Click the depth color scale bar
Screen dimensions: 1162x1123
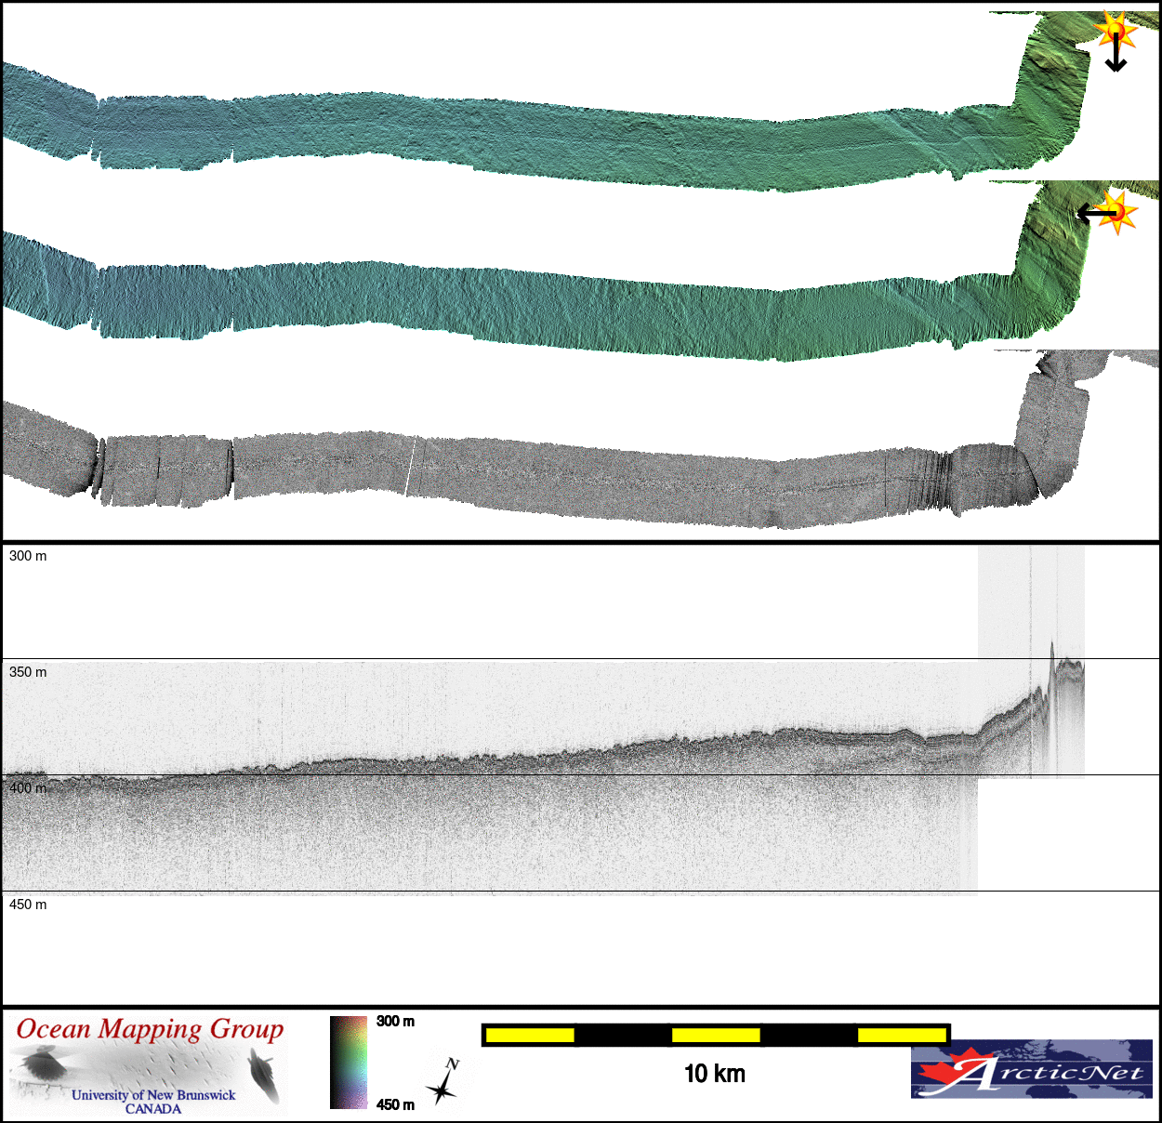click(349, 1063)
